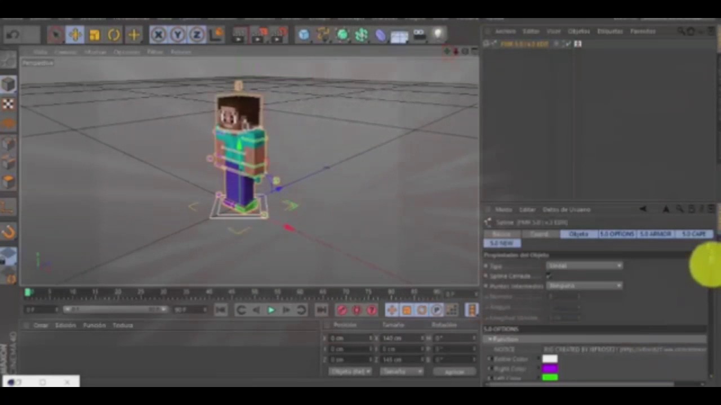Open the Puntos Intermedios dropdown
This screenshot has width=721, height=405.
[584, 286]
